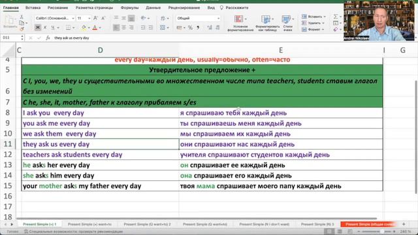Click the Decrease Decimal icon
This screenshot has height=235, width=418.
(x=217, y=27)
